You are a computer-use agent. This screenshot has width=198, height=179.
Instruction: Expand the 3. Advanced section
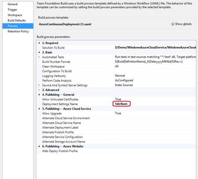[39, 90]
